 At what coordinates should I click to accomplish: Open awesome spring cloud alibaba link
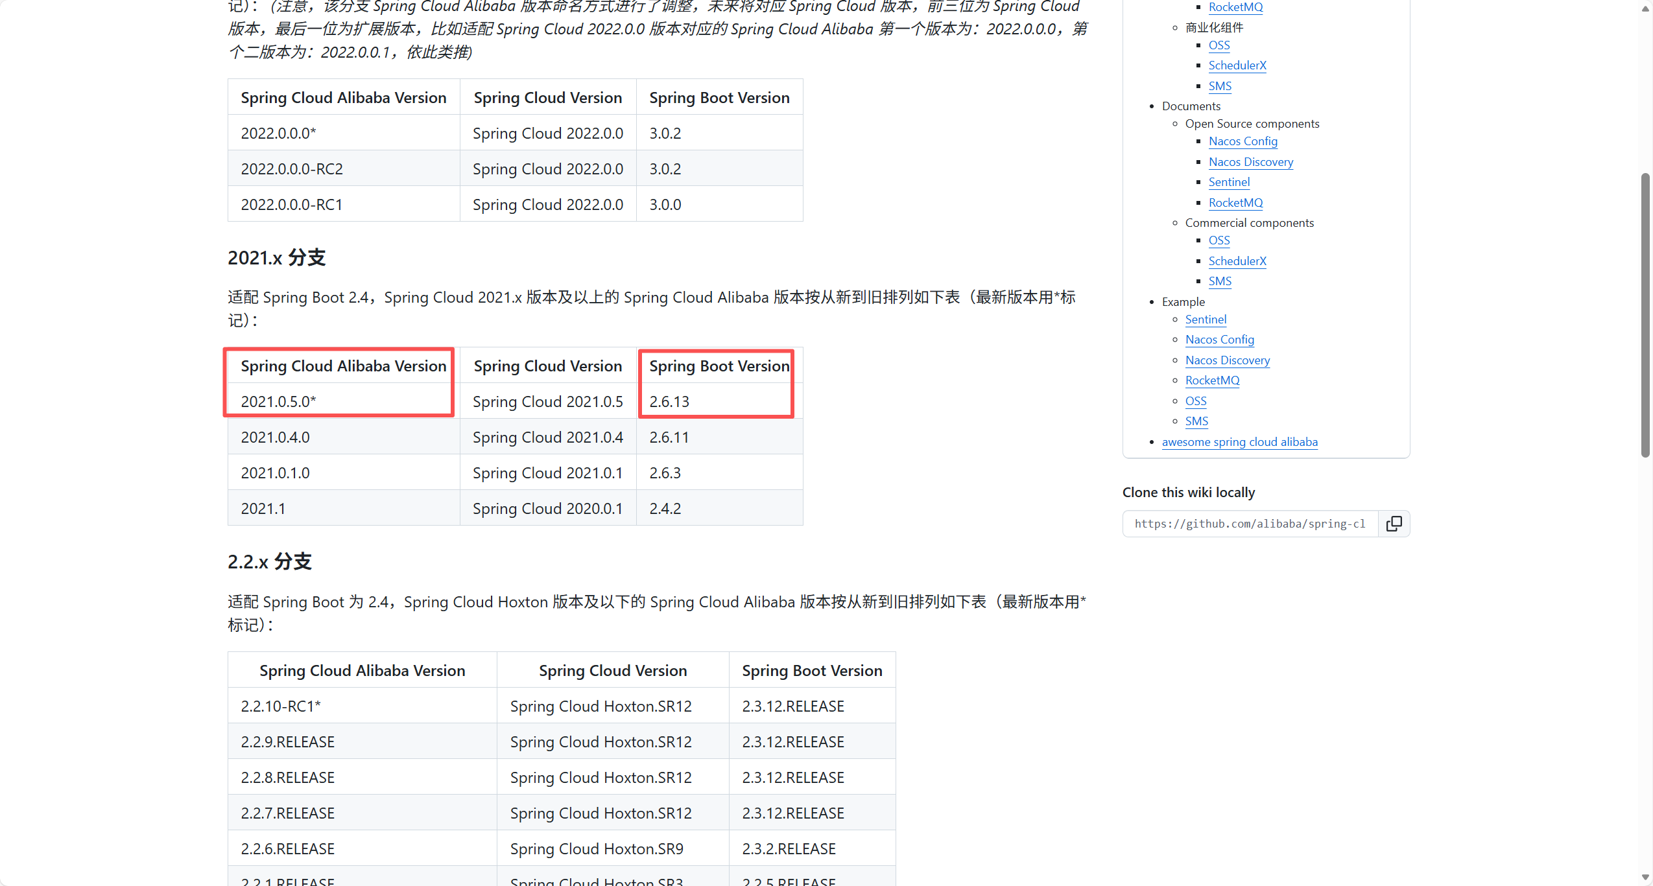click(x=1239, y=442)
